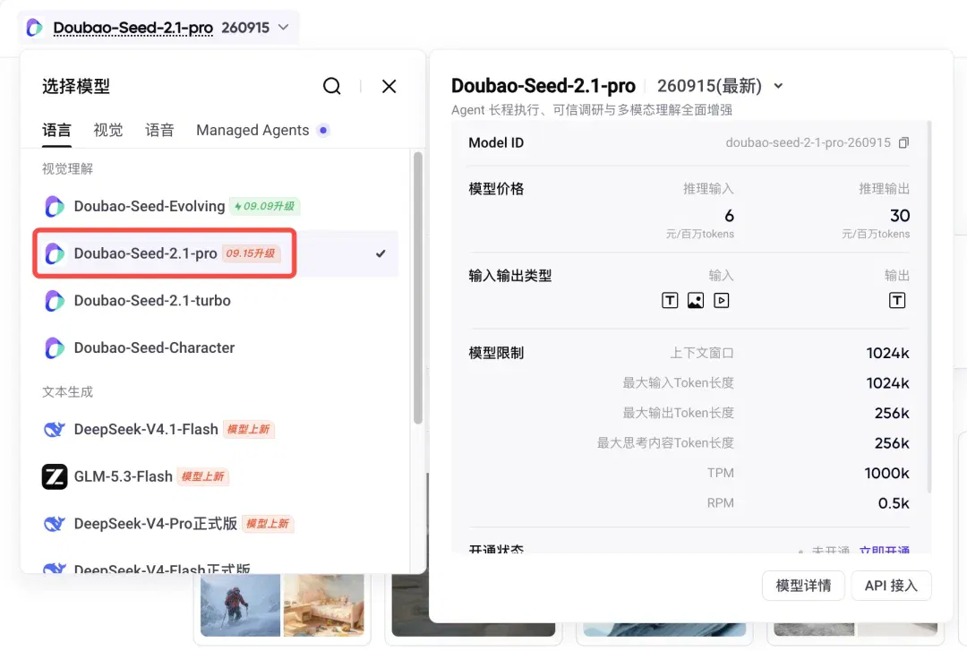Copy the Model ID with copy icon
Screen dimensions: 967x651
(903, 142)
